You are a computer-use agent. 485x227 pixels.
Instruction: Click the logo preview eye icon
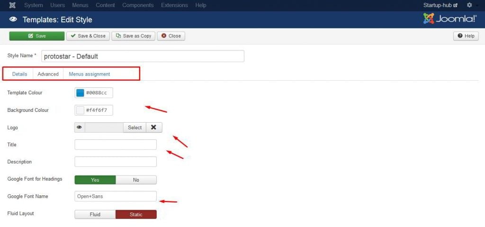(80, 127)
